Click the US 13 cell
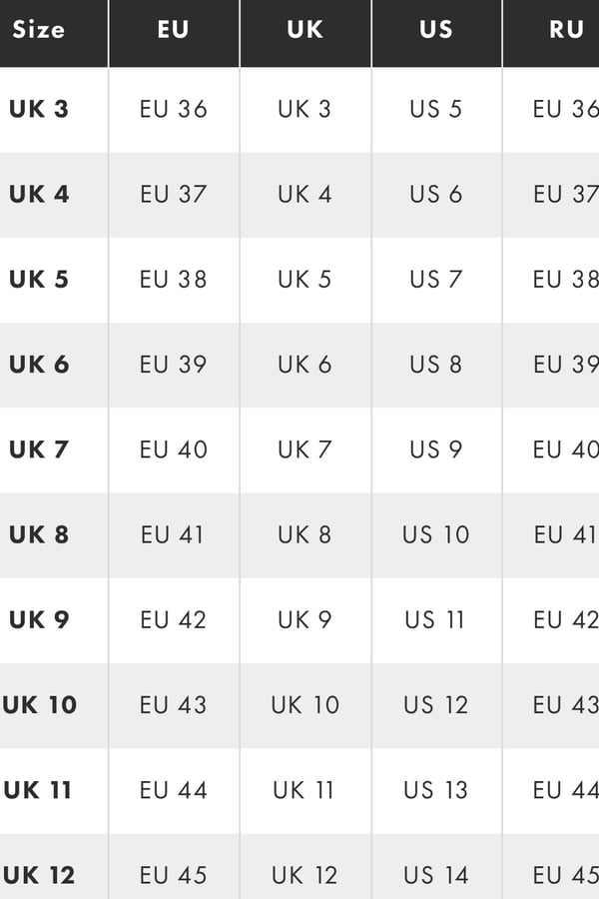The height and width of the screenshot is (899, 599). (435, 790)
